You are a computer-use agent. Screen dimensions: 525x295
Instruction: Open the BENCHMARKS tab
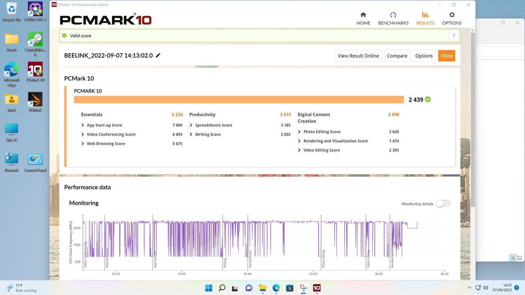[393, 18]
